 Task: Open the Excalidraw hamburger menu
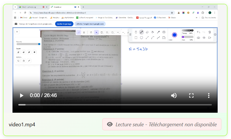pos(17,32)
